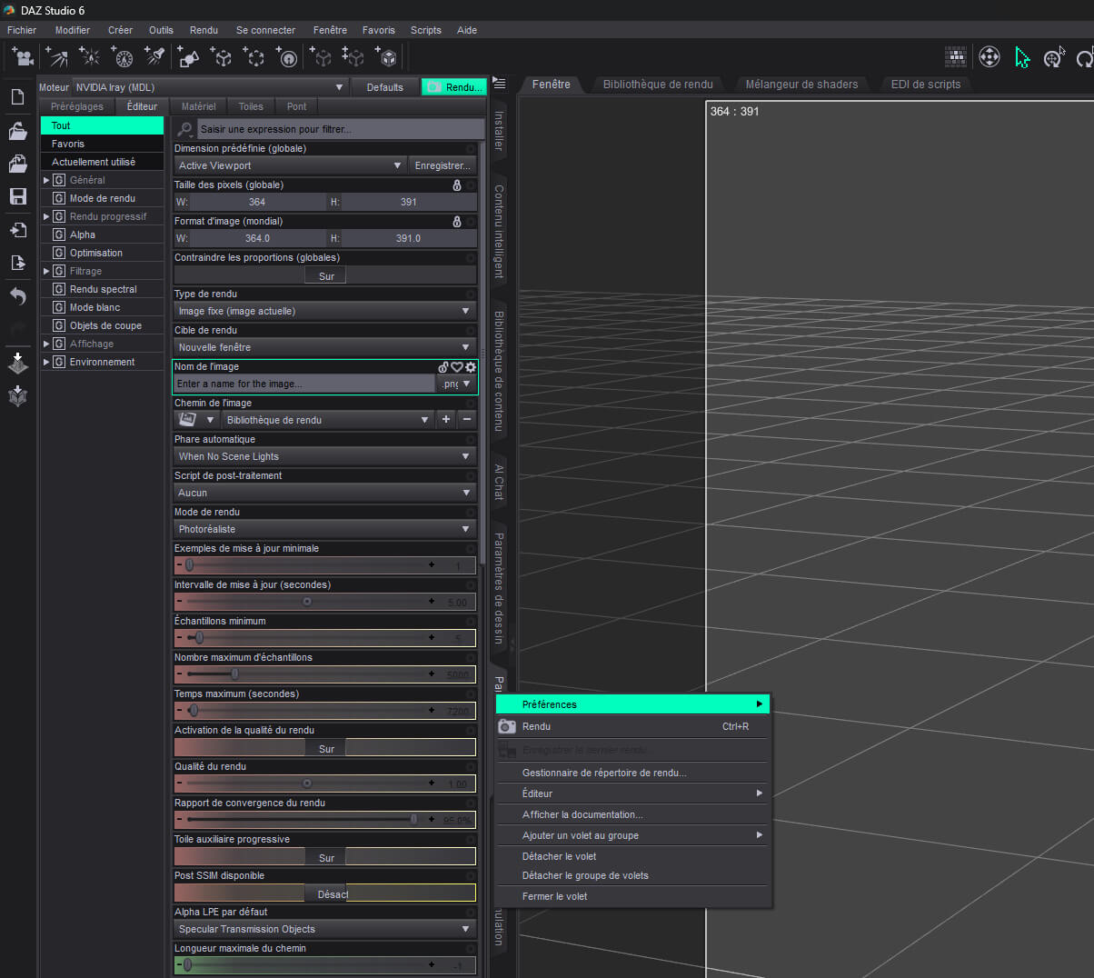Expand the Filtrage tree category
Image resolution: width=1094 pixels, height=978 pixels.
tap(46, 271)
